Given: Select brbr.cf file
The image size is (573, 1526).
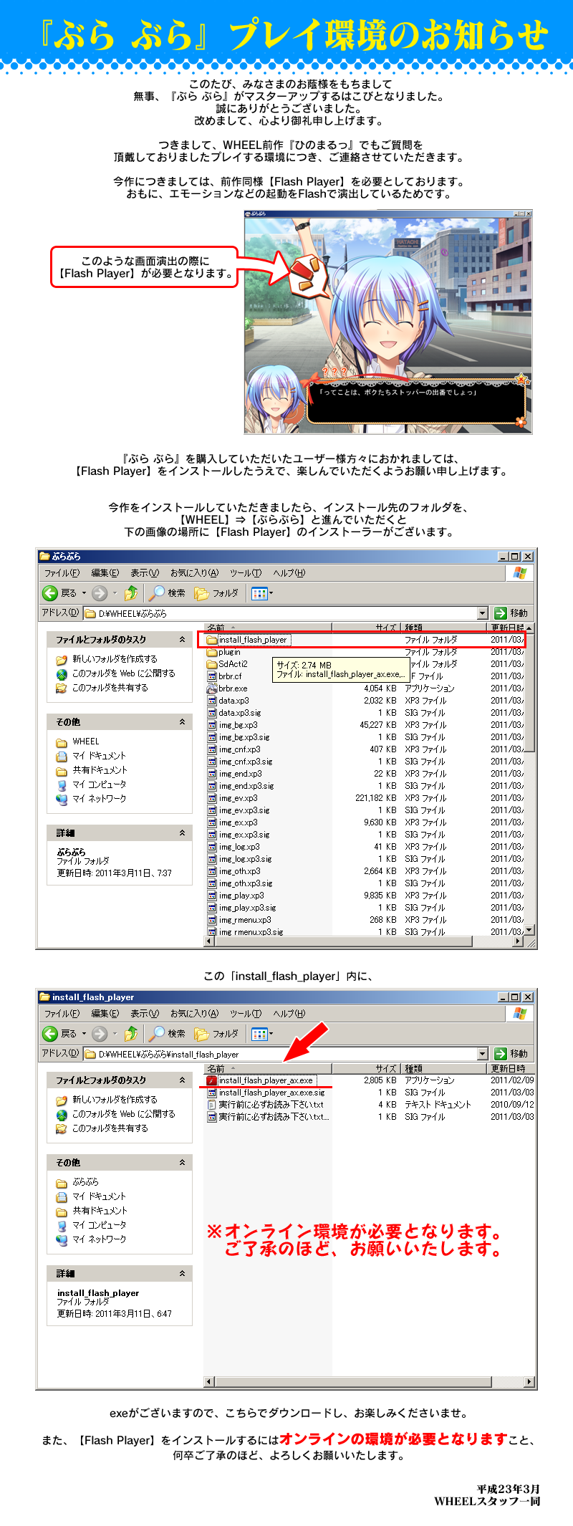Looking at the screenshot, I should coord(224,676).
